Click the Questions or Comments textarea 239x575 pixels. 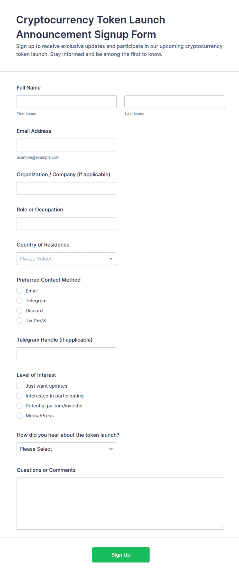(121, 503)
